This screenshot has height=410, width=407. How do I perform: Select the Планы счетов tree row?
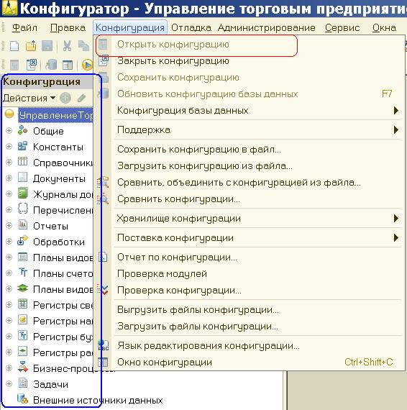pos(63,273)
